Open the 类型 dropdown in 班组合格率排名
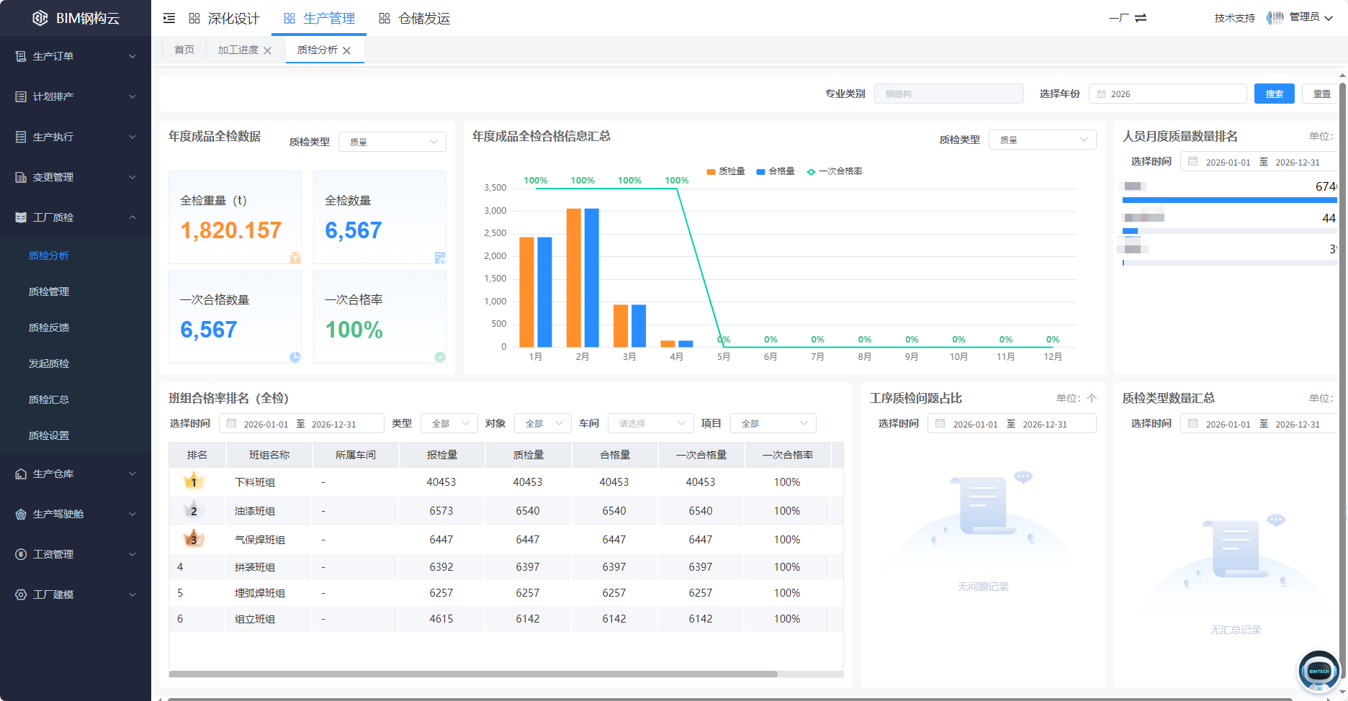The width and height of the screenshot is (1348, 701). point(449,423)
